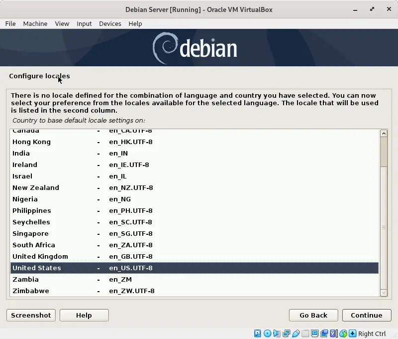
Task: Select the Singapore locale row
Action: [195, 233]
